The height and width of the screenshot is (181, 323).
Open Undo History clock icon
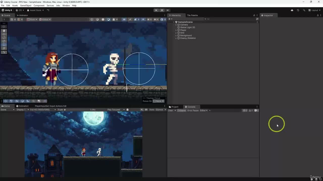(x=298, y=10)
